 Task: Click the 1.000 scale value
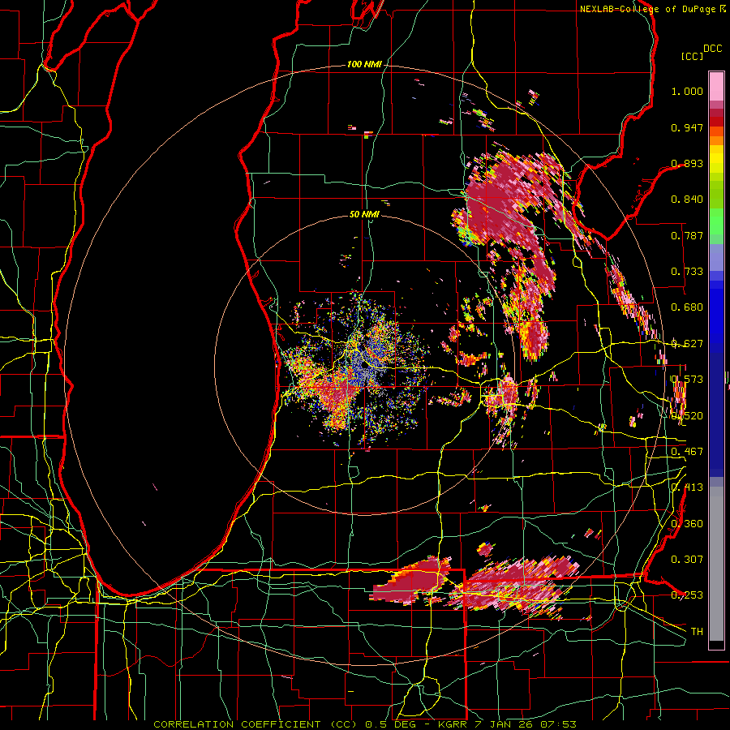tap(687, 91)
